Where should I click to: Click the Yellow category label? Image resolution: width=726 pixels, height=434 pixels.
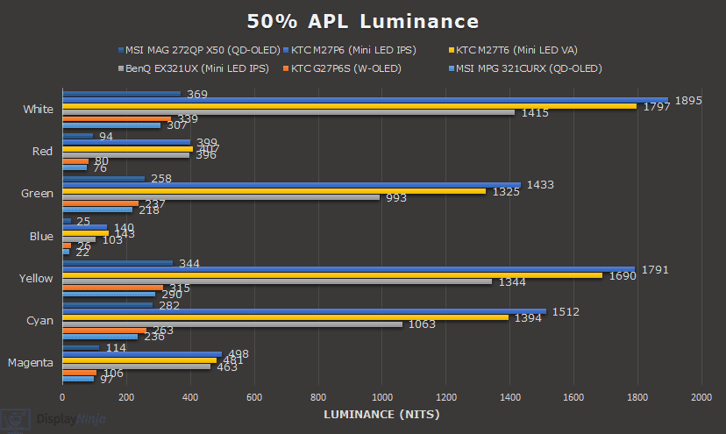pyautogui.click(x=36, y=278)
